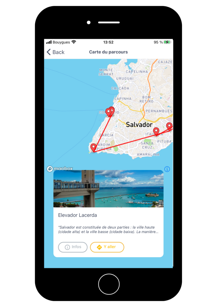The image size is (217, 307).
Task: Open the Elevador Lacerda photo
Action: [108, 189]
